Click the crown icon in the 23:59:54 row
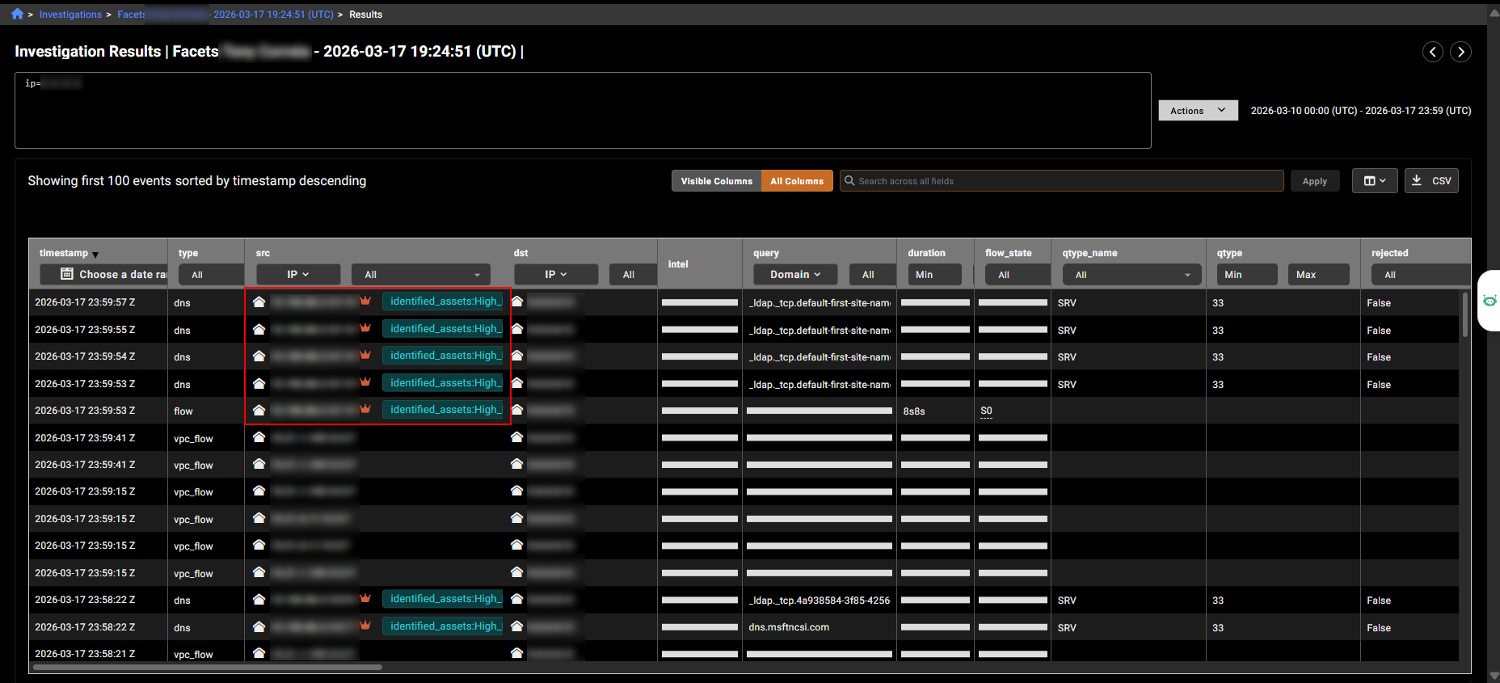The width and height of the screenshot is (1500, 683). tap(365, 355)
